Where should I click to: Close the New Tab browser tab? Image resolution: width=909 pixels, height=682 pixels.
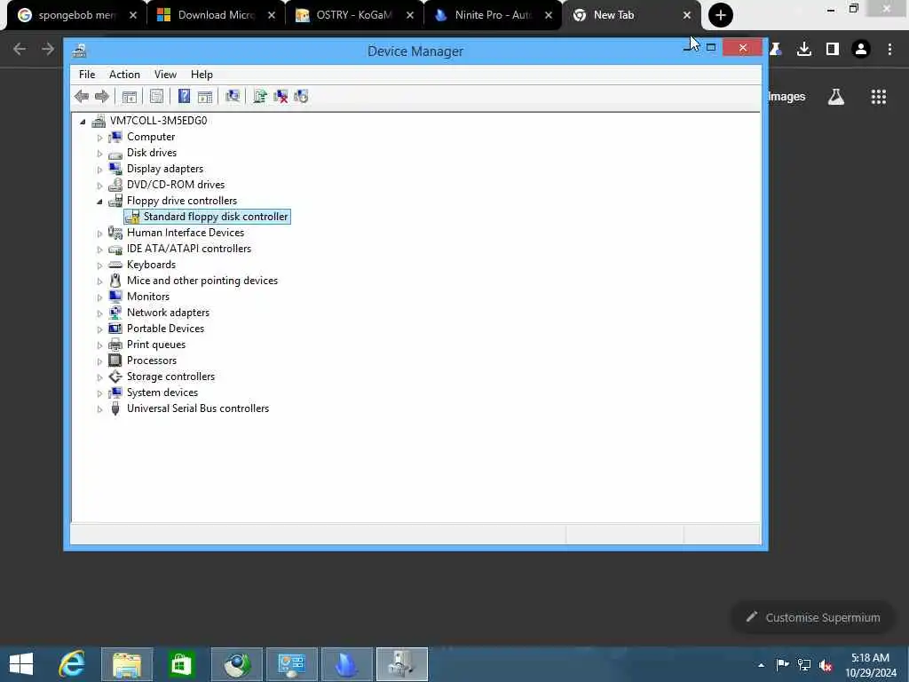click(687, 15)
